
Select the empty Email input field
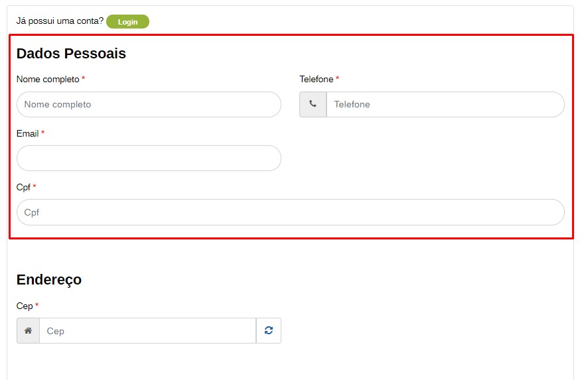tap(149, 158)
